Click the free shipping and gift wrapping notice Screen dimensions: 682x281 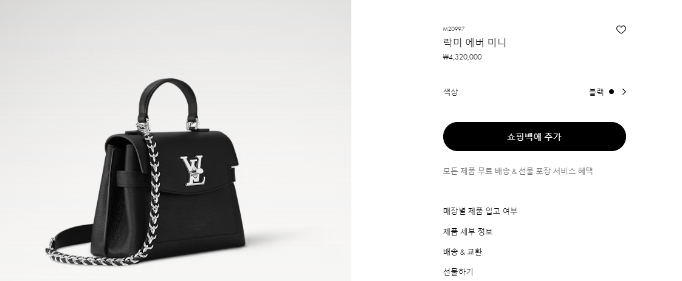[x=518, y=171]
